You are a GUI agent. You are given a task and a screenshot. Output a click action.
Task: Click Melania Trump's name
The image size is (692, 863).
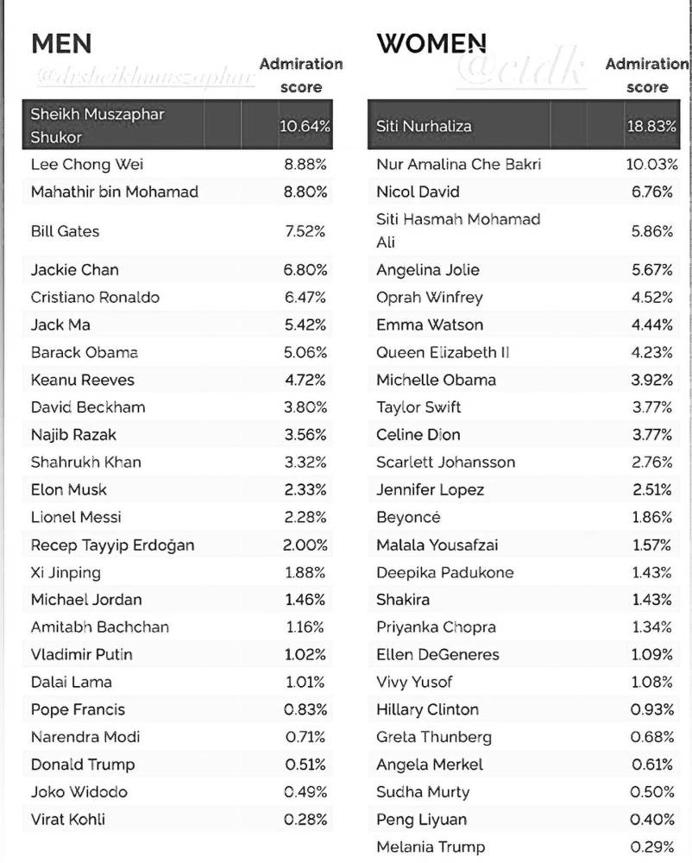(x=431, y=847)
